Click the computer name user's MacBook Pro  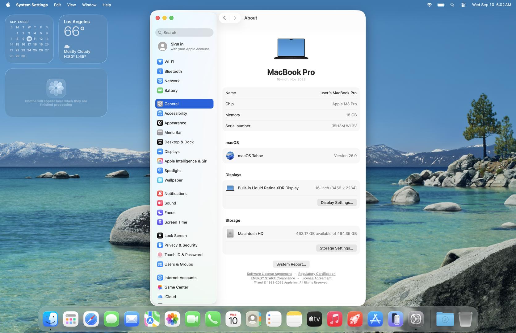pyautogui.click(x=338, y=93)
